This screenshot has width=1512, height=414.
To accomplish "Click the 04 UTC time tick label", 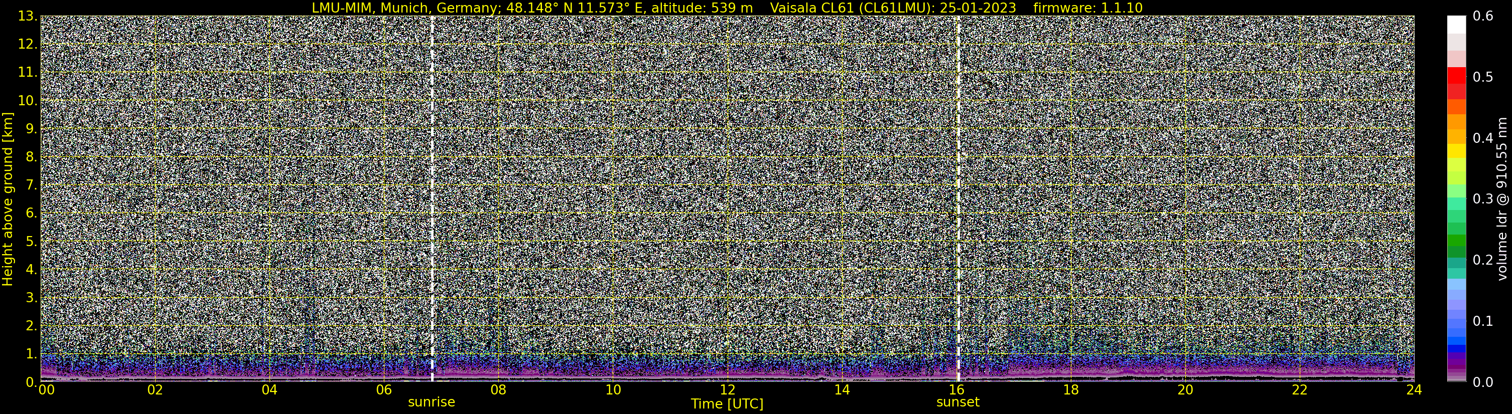I will pos(269,390).
